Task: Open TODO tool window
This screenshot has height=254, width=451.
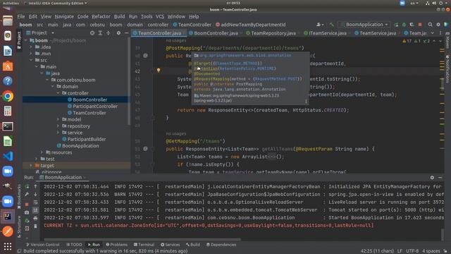Action: pos(74,245)
